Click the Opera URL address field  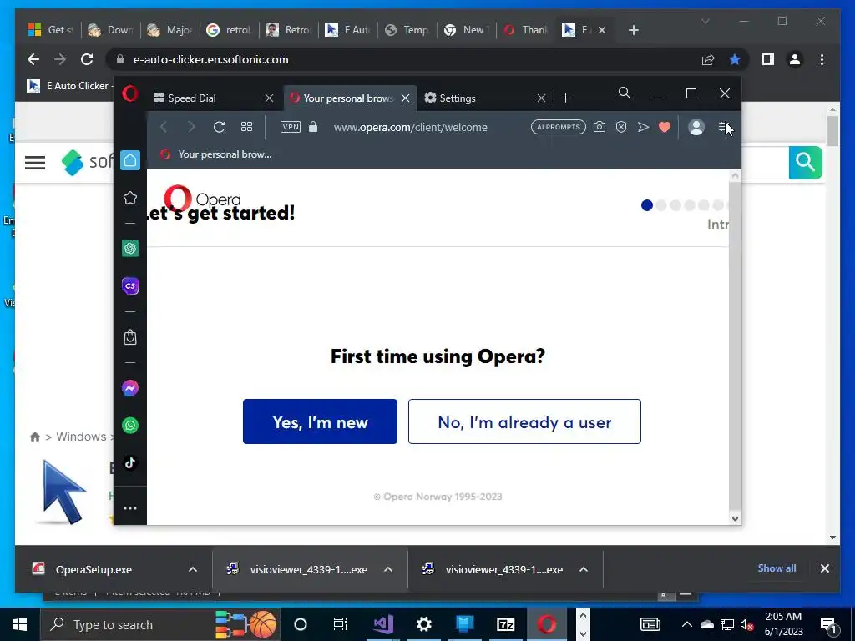coord(410,127)
